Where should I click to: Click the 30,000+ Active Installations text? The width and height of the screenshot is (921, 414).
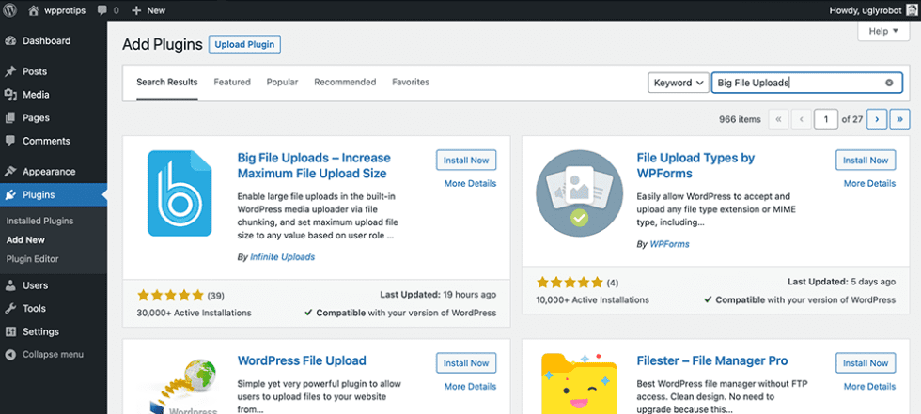pos(194,313)
